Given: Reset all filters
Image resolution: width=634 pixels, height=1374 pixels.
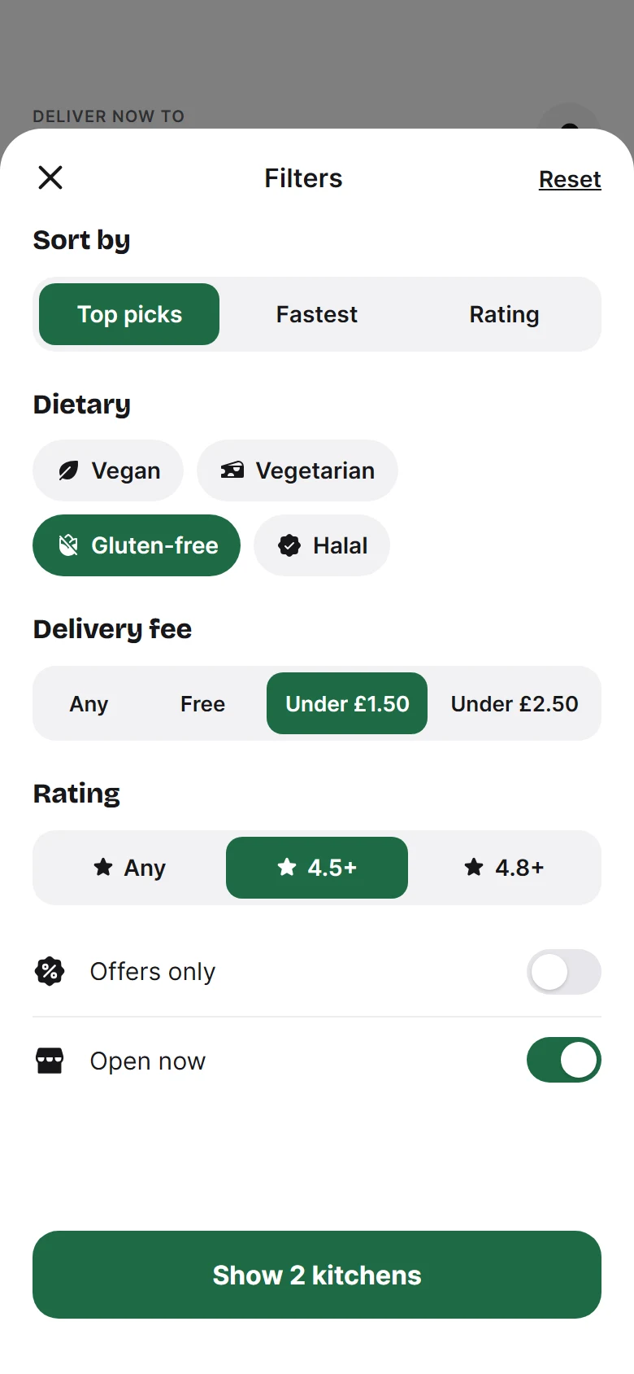Looking at the screenshot, I should pos(570,179).
